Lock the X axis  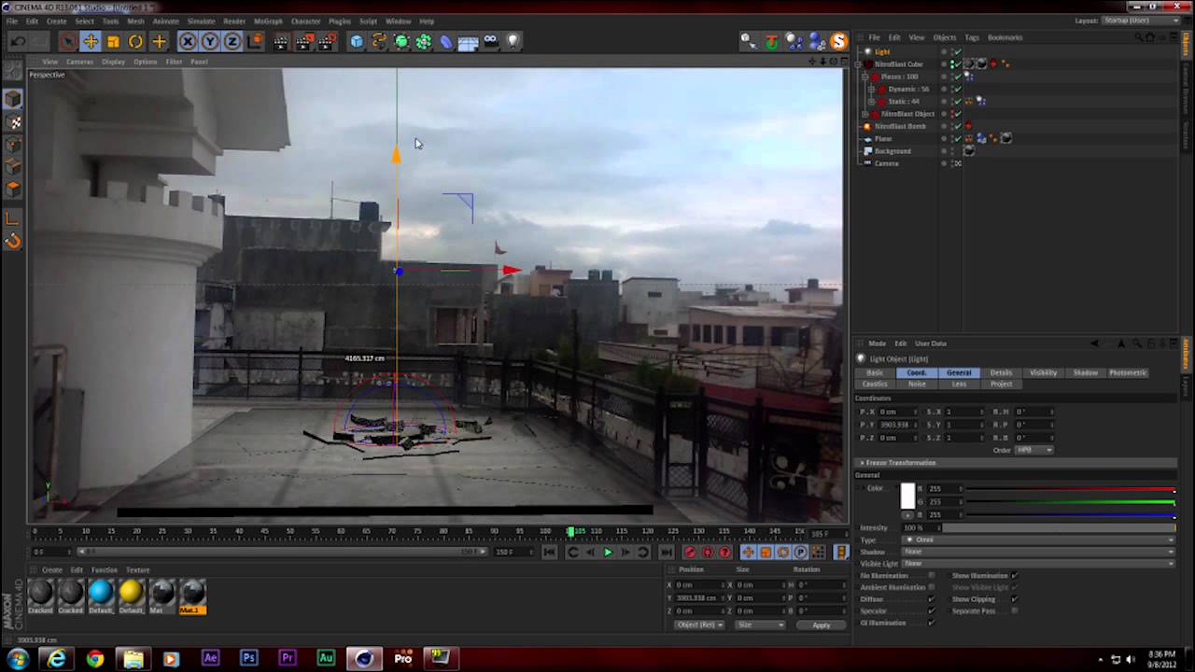pos(188,41)
